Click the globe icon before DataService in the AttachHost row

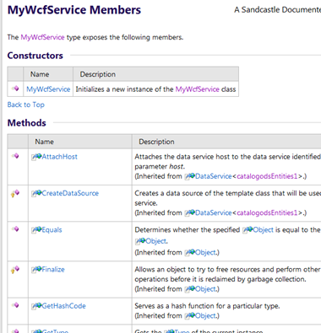(x=190, y=176)
